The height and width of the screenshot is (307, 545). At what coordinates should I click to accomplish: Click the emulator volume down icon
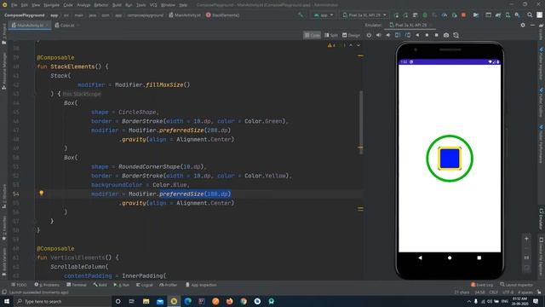(388, 35)
